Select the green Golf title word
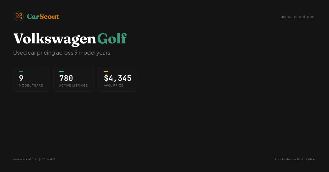This screenshot has width=329, height=172. click(x=112, y=38)
